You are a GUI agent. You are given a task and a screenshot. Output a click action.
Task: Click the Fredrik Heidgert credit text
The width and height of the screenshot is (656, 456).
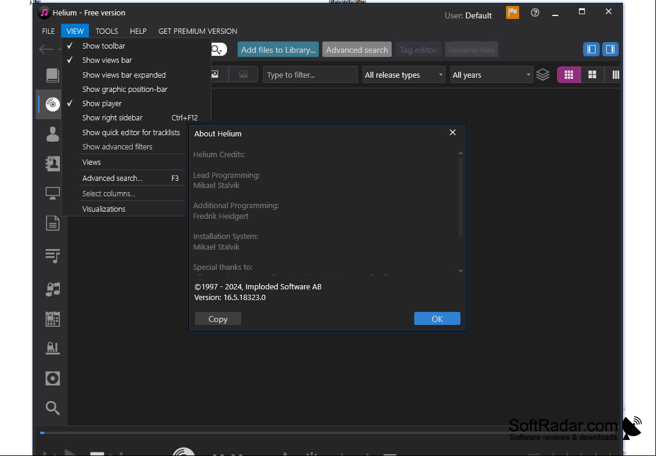(x=220, y=216)
